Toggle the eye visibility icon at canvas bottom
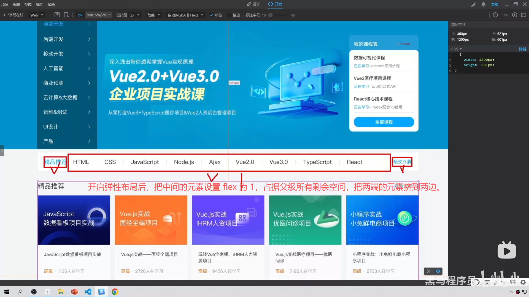Image resolution: width=529 pixels, height=297 pixels. pyautogui.click(x=438, y=271)
